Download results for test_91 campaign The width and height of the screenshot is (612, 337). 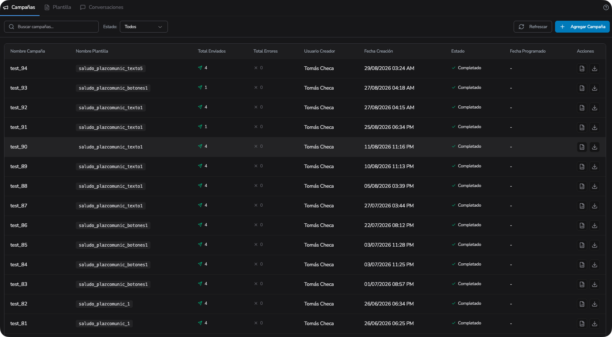click(595, 127)
